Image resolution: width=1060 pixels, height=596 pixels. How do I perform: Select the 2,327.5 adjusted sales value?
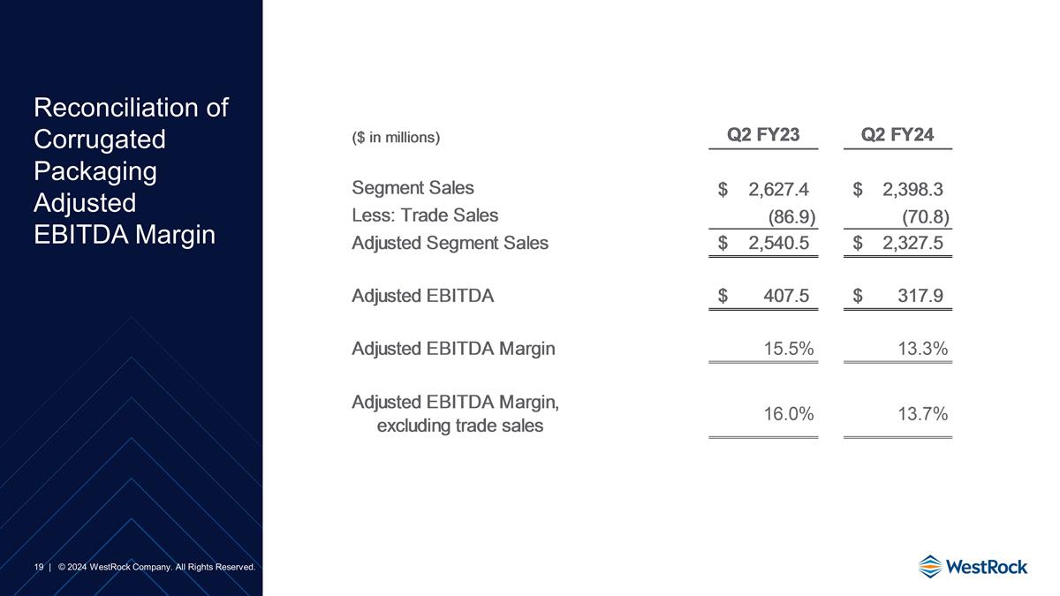tap(912, 244)
